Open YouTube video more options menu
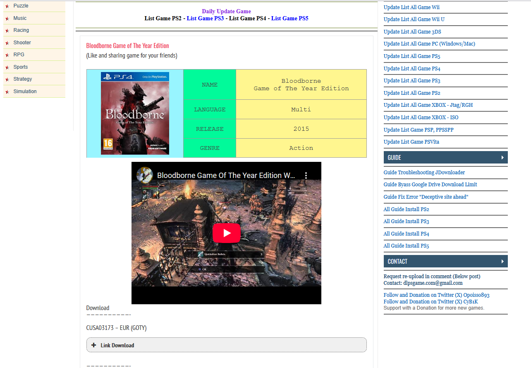531x368 pixels. tap(306, 176)
